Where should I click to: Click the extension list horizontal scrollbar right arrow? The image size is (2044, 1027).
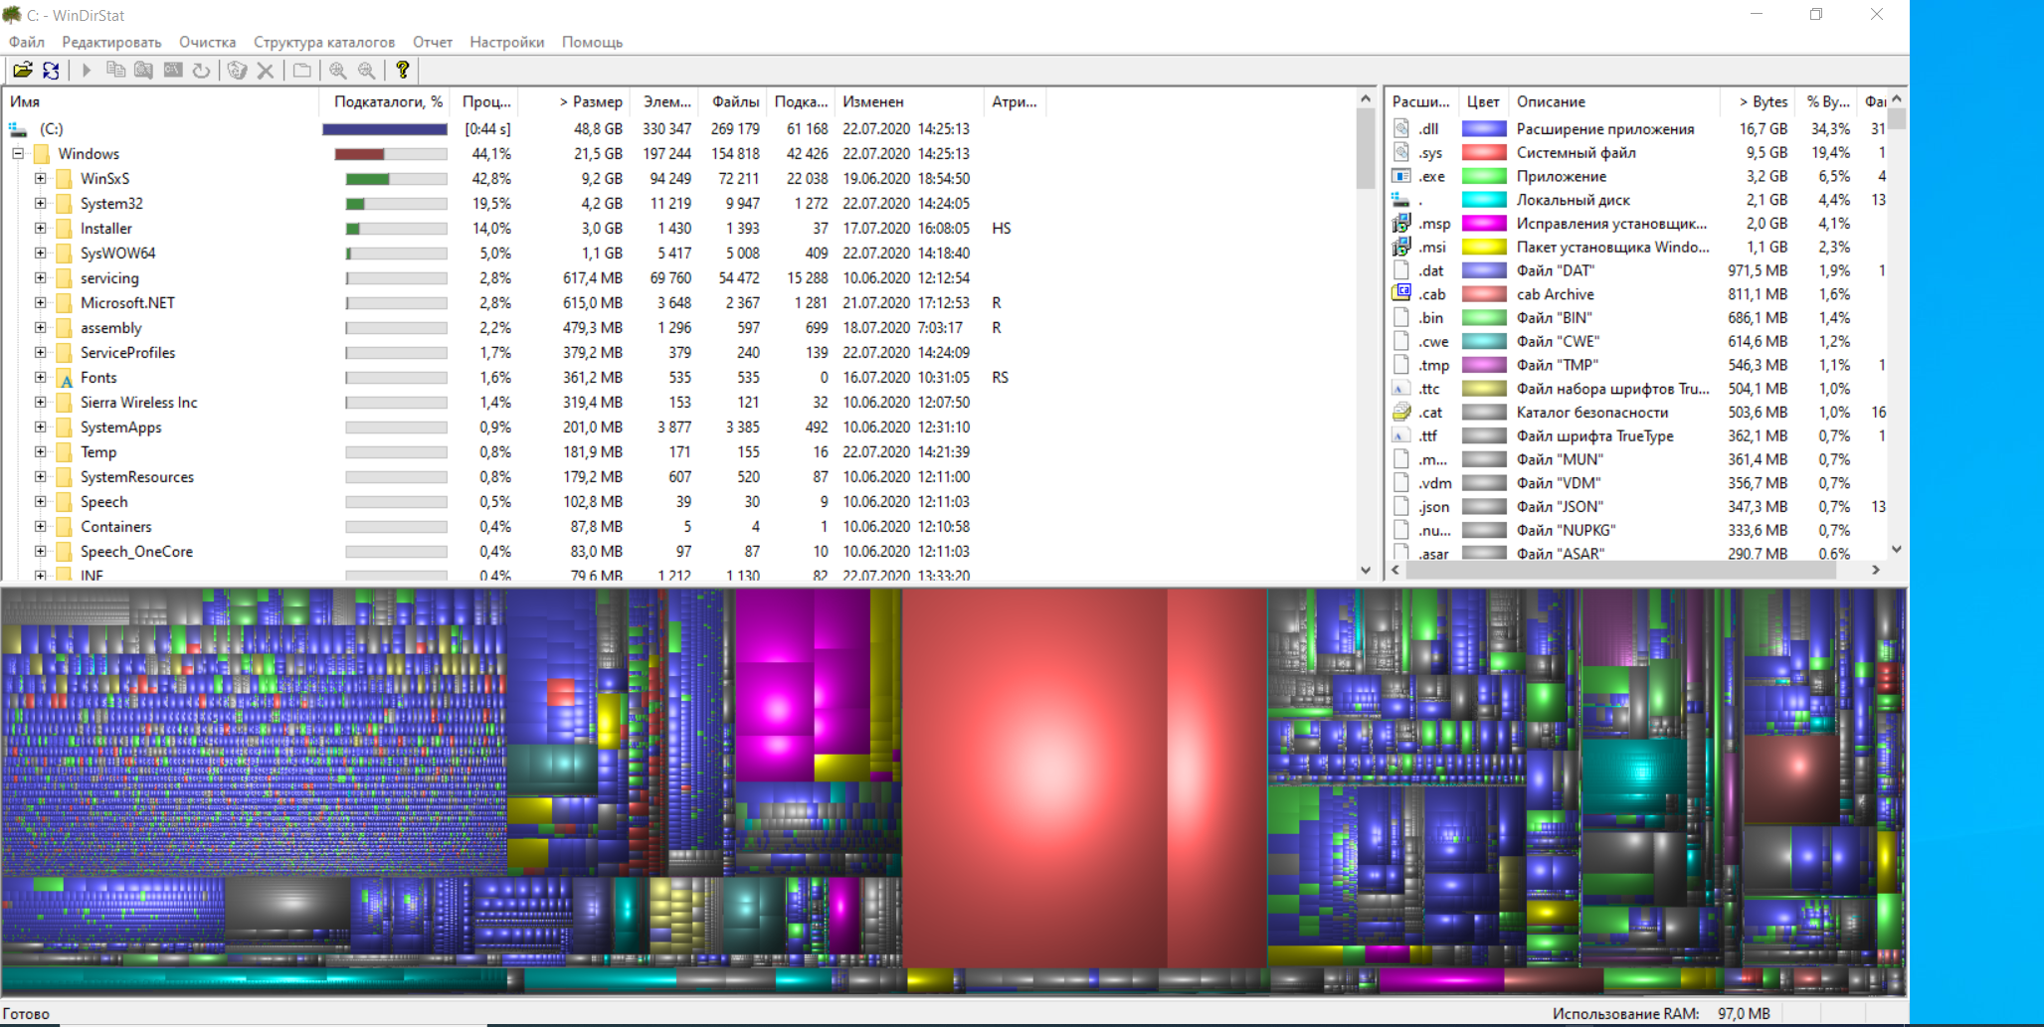(1875, 570)
